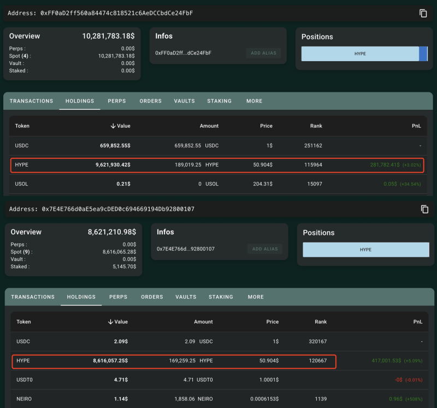Viewport: 437px width, 408px height.
Task: Open STAKING tab in the second wallet panel
Action: coord(221,297)
